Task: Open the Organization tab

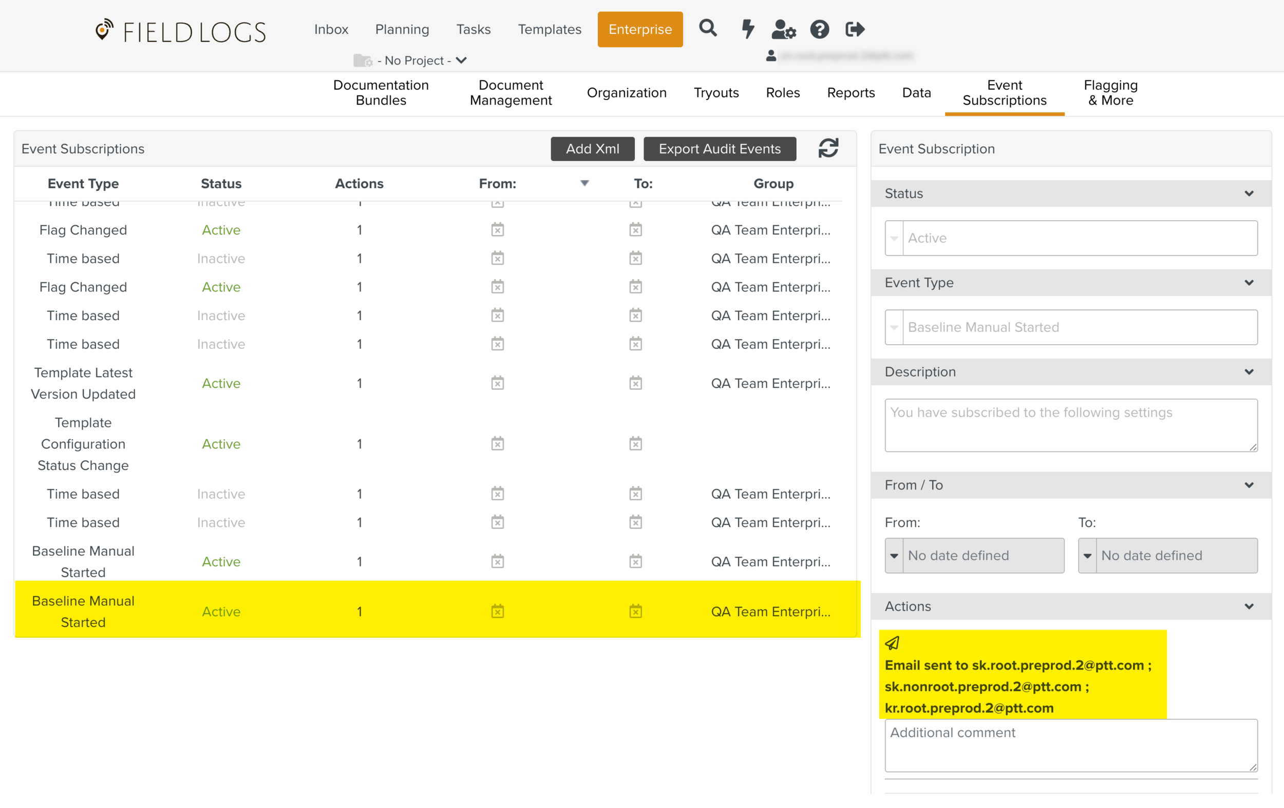Action: tap(627, 93)
